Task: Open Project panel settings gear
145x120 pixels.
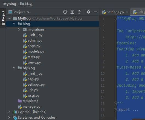Action: [88, 12]
